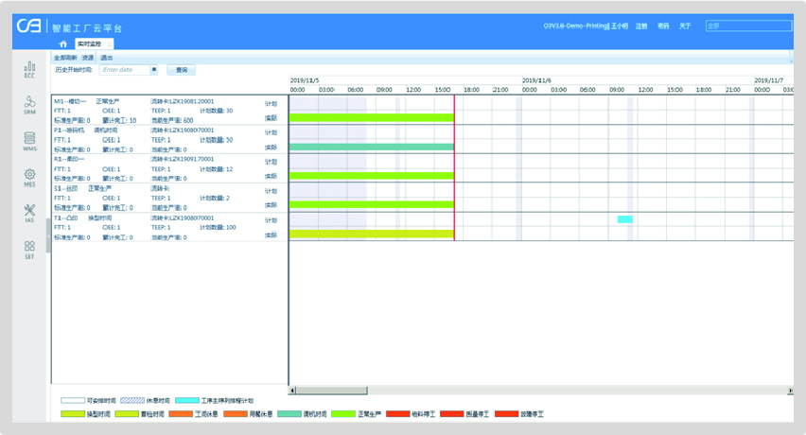Open the SET grid icon
806x435 pixels.
tap(29, 249)
